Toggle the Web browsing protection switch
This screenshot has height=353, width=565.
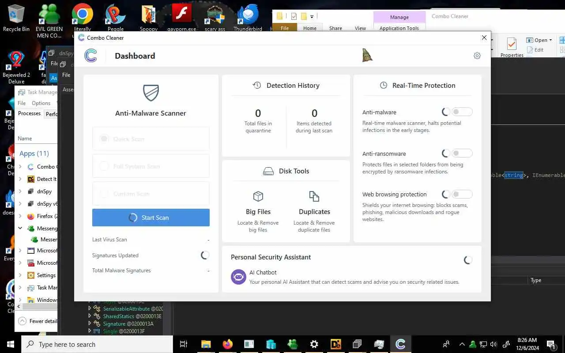[462, 194]
